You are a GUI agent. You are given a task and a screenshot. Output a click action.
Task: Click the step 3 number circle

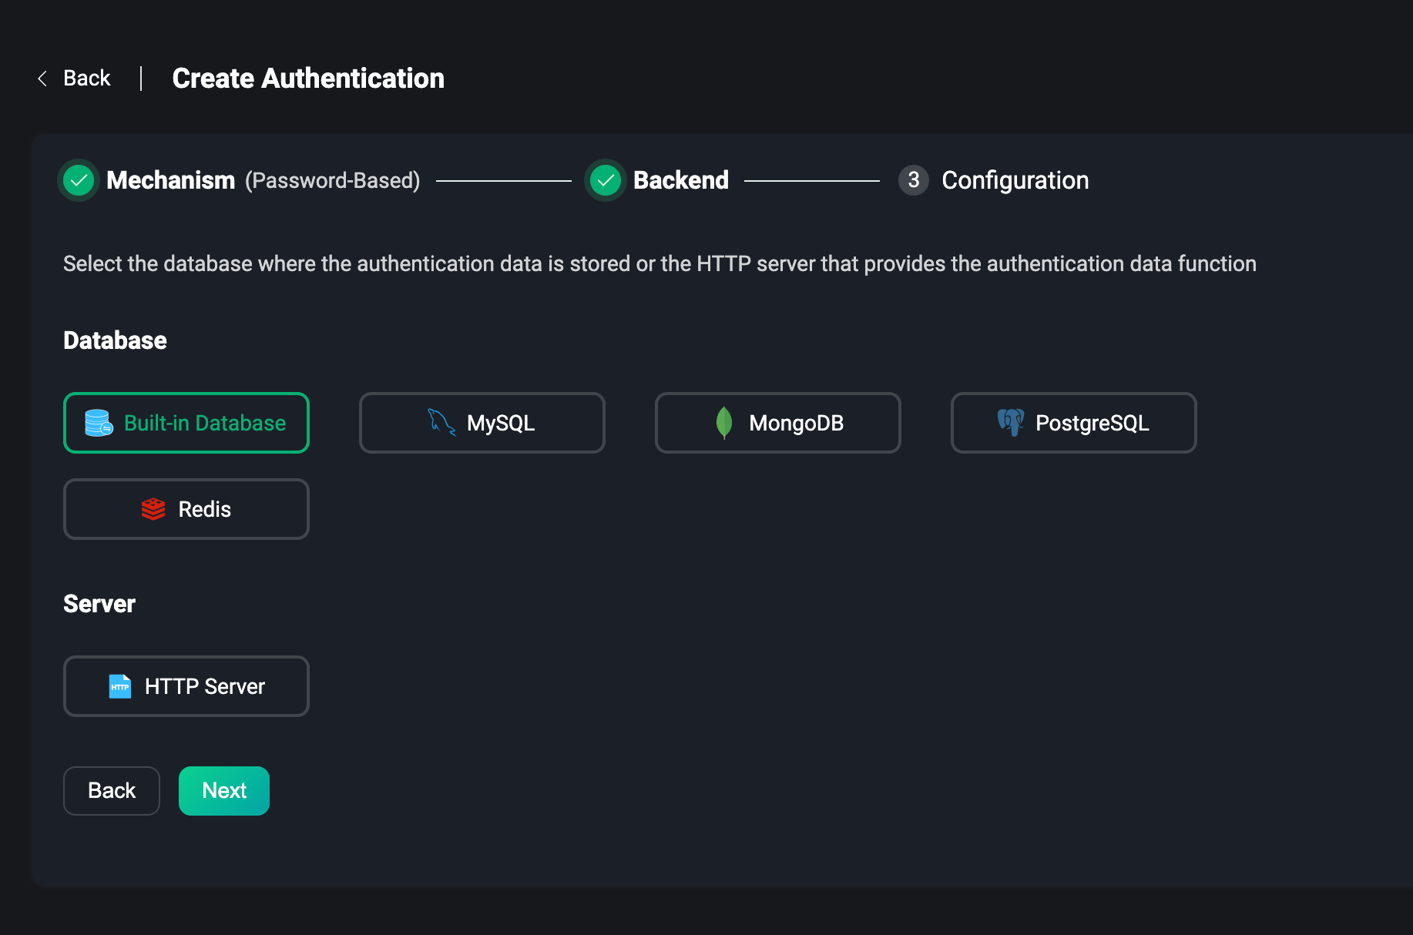pos(913,180)
